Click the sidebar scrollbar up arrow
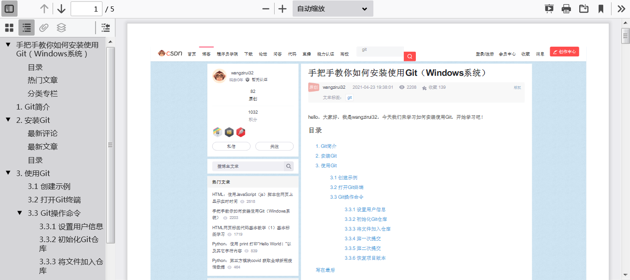Screen dimensions: 630x280 click(110, 42)
